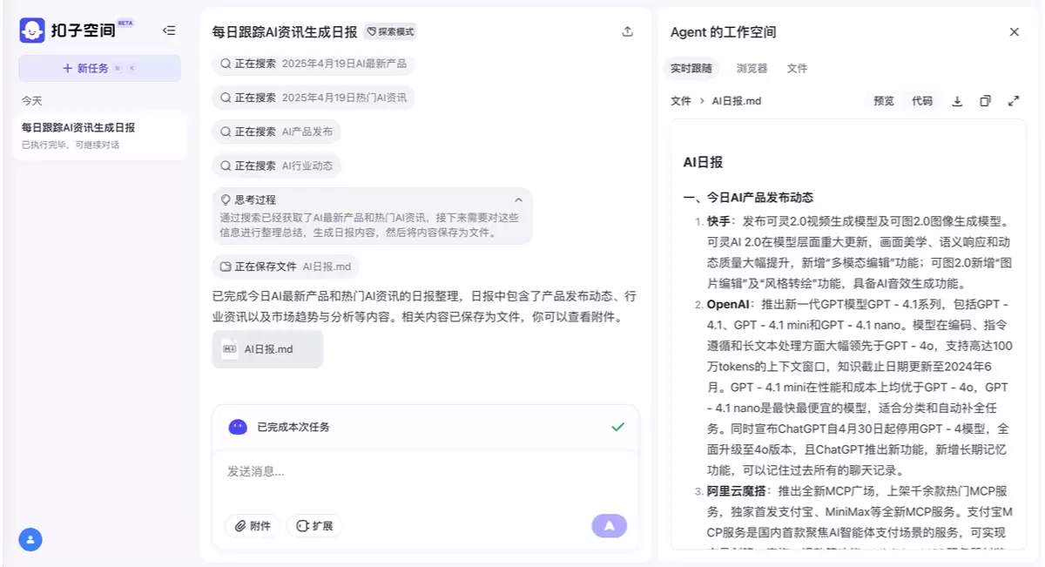1045x567 pixels.
Task: Click the 快手 list item title
Action: tap(718, 221)
